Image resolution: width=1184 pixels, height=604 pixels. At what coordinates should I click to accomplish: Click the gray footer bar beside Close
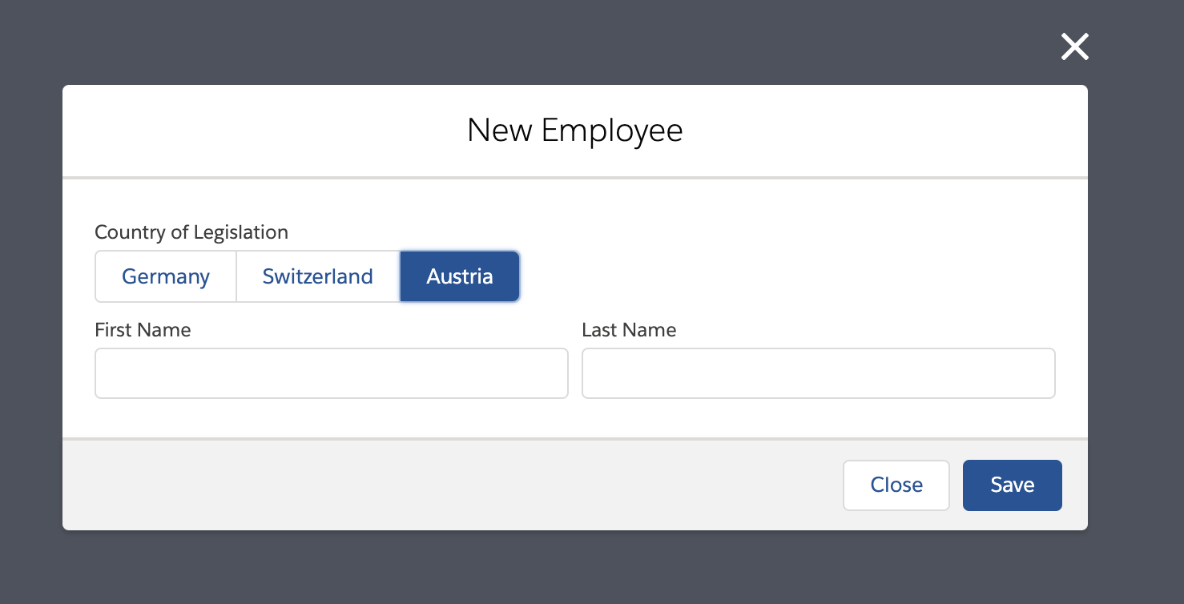pyautogui.click(x=449, y=485)
